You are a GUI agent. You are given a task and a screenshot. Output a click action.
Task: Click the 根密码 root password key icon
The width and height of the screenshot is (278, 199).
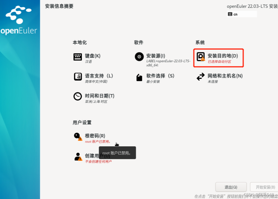(x=77, y=136)
